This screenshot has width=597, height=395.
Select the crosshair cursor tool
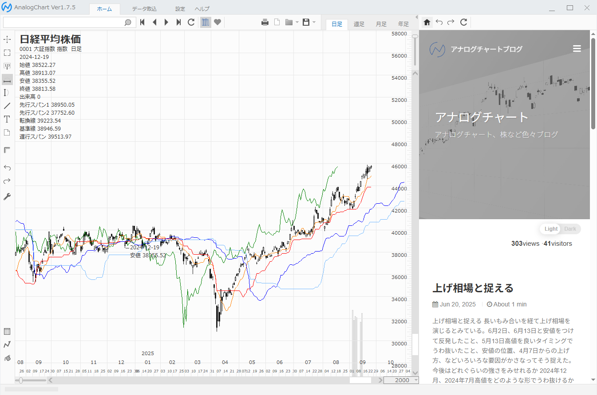(x=7, y=39)
